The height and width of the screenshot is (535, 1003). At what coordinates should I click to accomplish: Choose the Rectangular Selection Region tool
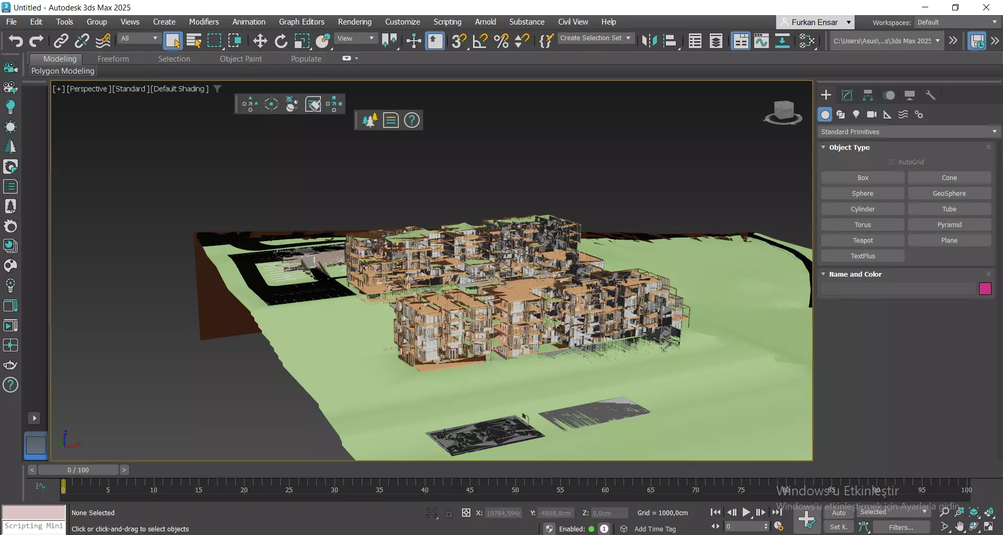(x=214, y=41)
